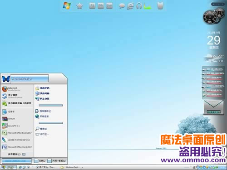
Task: Launch Dreamweaver from the DW dock icon
Action: 109,6
